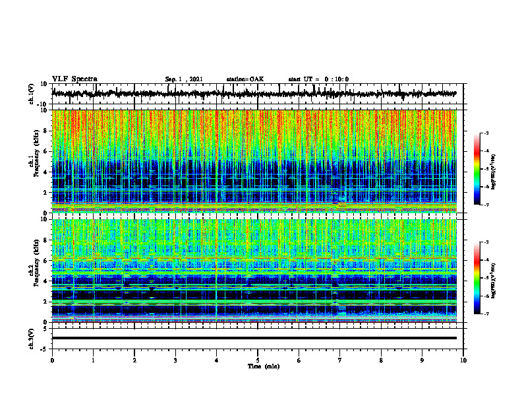
Task: Click the "ch.1(V)" waveform axis label
Action: tap(31, 94)
